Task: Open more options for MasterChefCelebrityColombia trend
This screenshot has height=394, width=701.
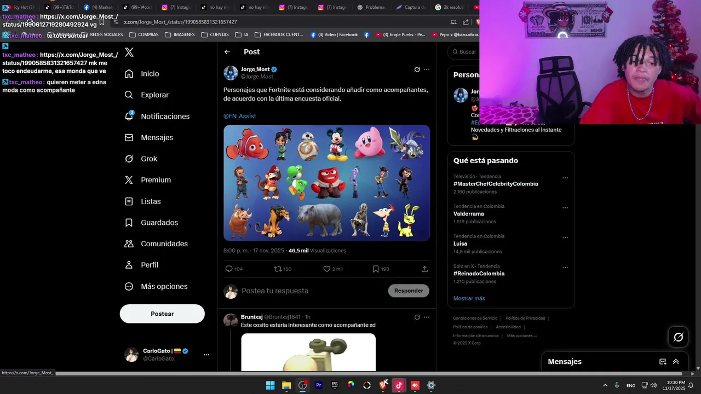Action: (x=565, y=178)
